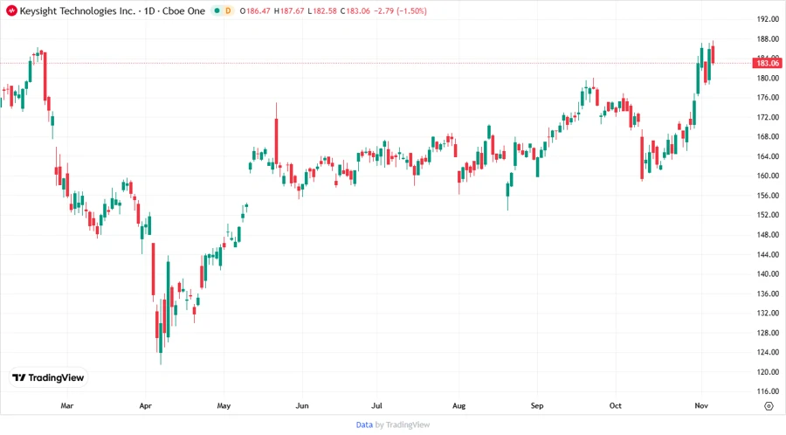Select the 1D interval label
Screen dimensions: 786x435
149,10
